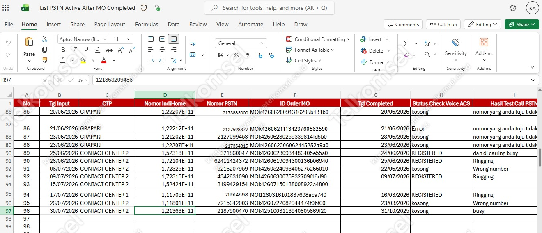Click the insert function fx icon

(81, 80)
